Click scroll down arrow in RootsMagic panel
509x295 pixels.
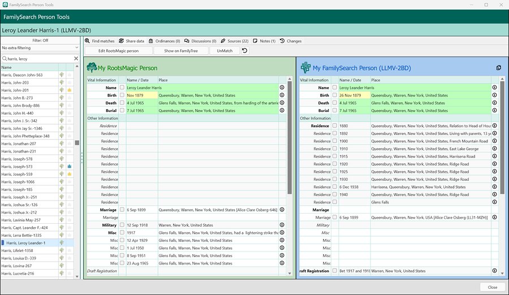pyautogui.click(x=290, y=274)
